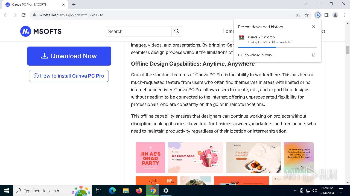Click Full download history link
Image resolution: width=350 pixels, height=196 pixels.
[255, 55]
